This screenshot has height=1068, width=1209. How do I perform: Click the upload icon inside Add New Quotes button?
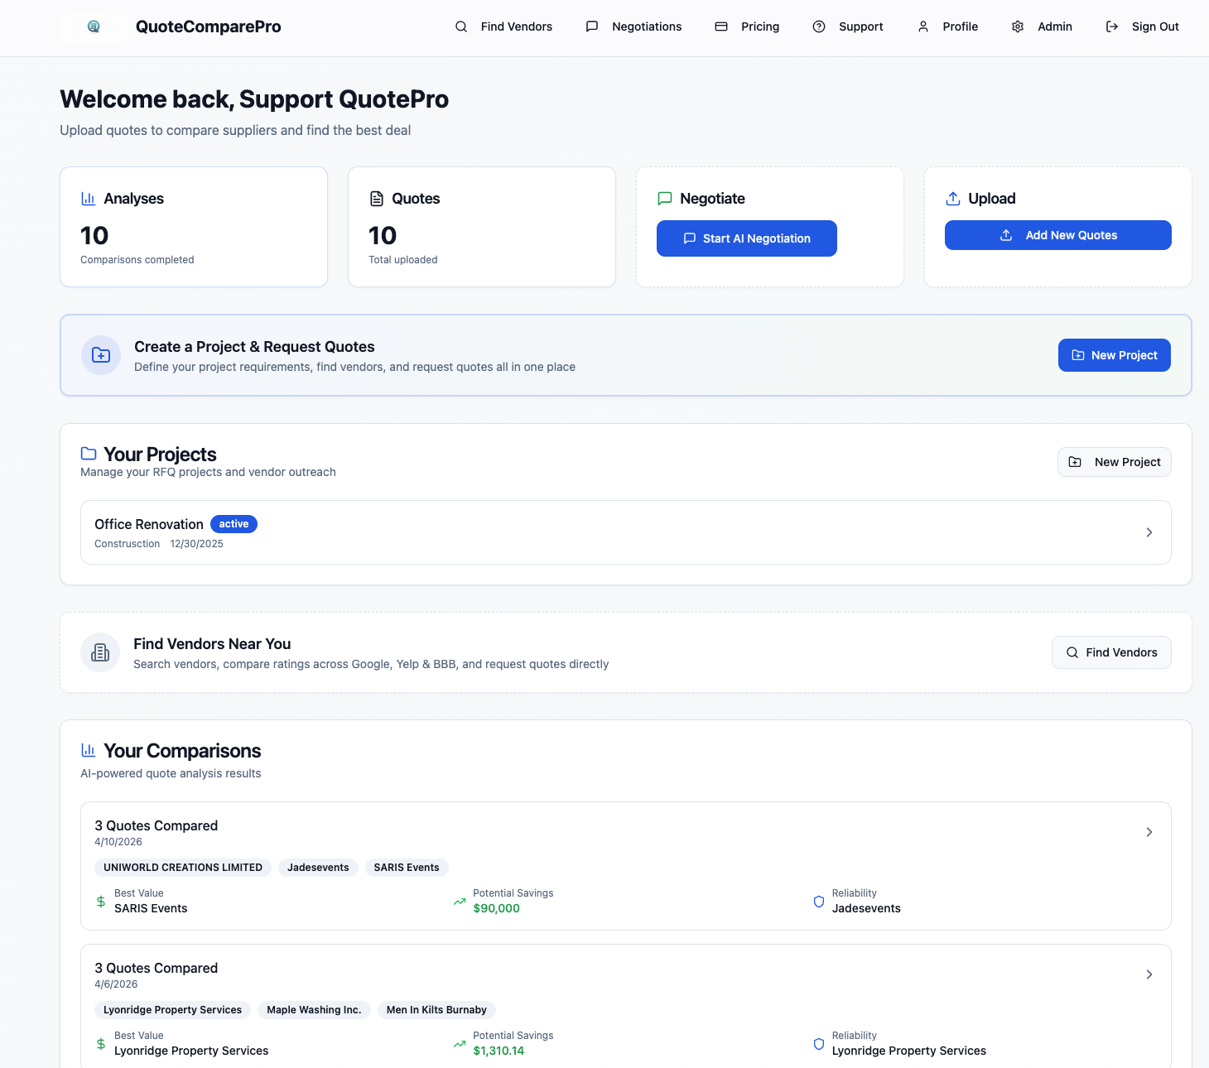coord(1006,235)
